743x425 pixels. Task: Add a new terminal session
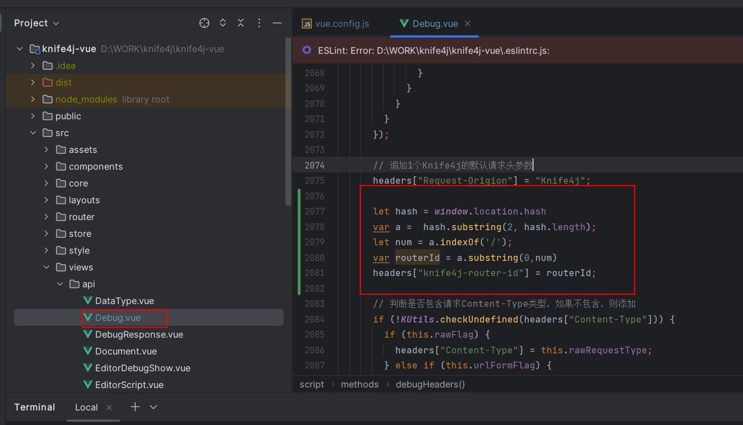[x=135, y=407]
